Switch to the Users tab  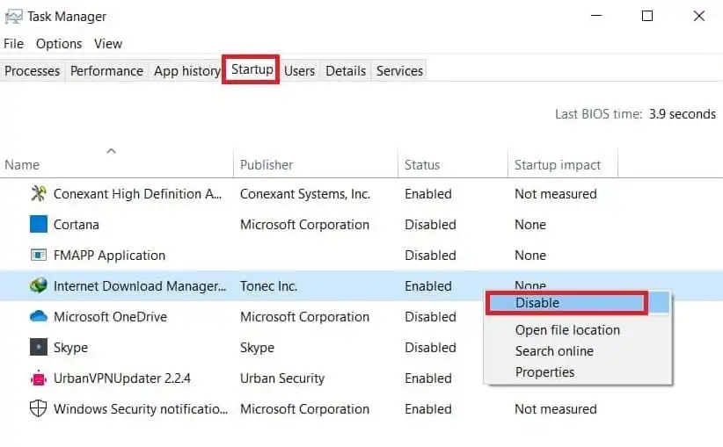pyautogui.click(x=299, y=71)
